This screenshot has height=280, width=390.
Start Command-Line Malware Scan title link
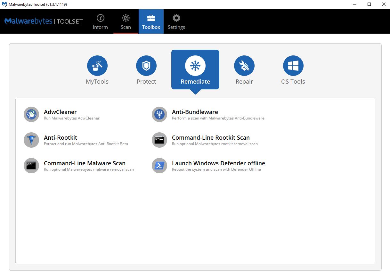tap(85, 163)
